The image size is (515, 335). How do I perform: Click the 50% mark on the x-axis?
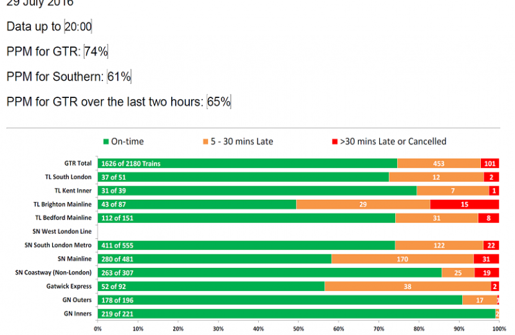pyautogui.click(x=298, y=329)
